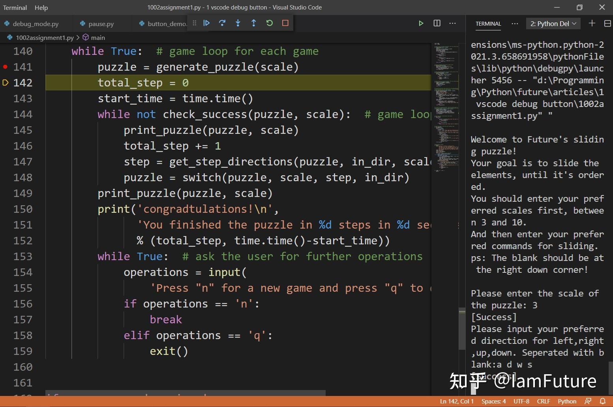Open the terminal selector showing 2: Python Del
This screenshot has height=407, width=613.
pos(553,23)
